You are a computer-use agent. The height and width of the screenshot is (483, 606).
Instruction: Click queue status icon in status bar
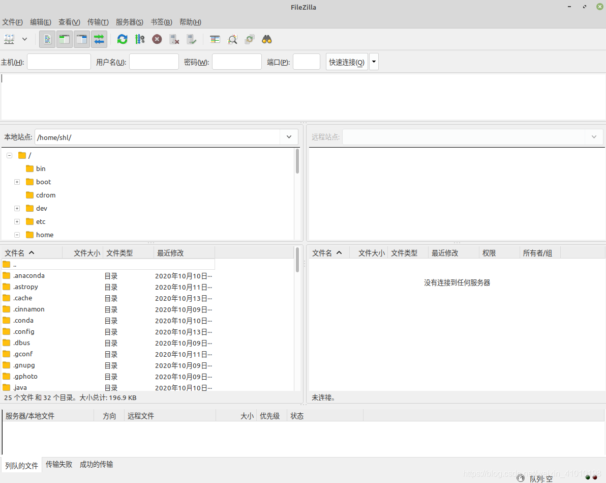click(521, 478)
